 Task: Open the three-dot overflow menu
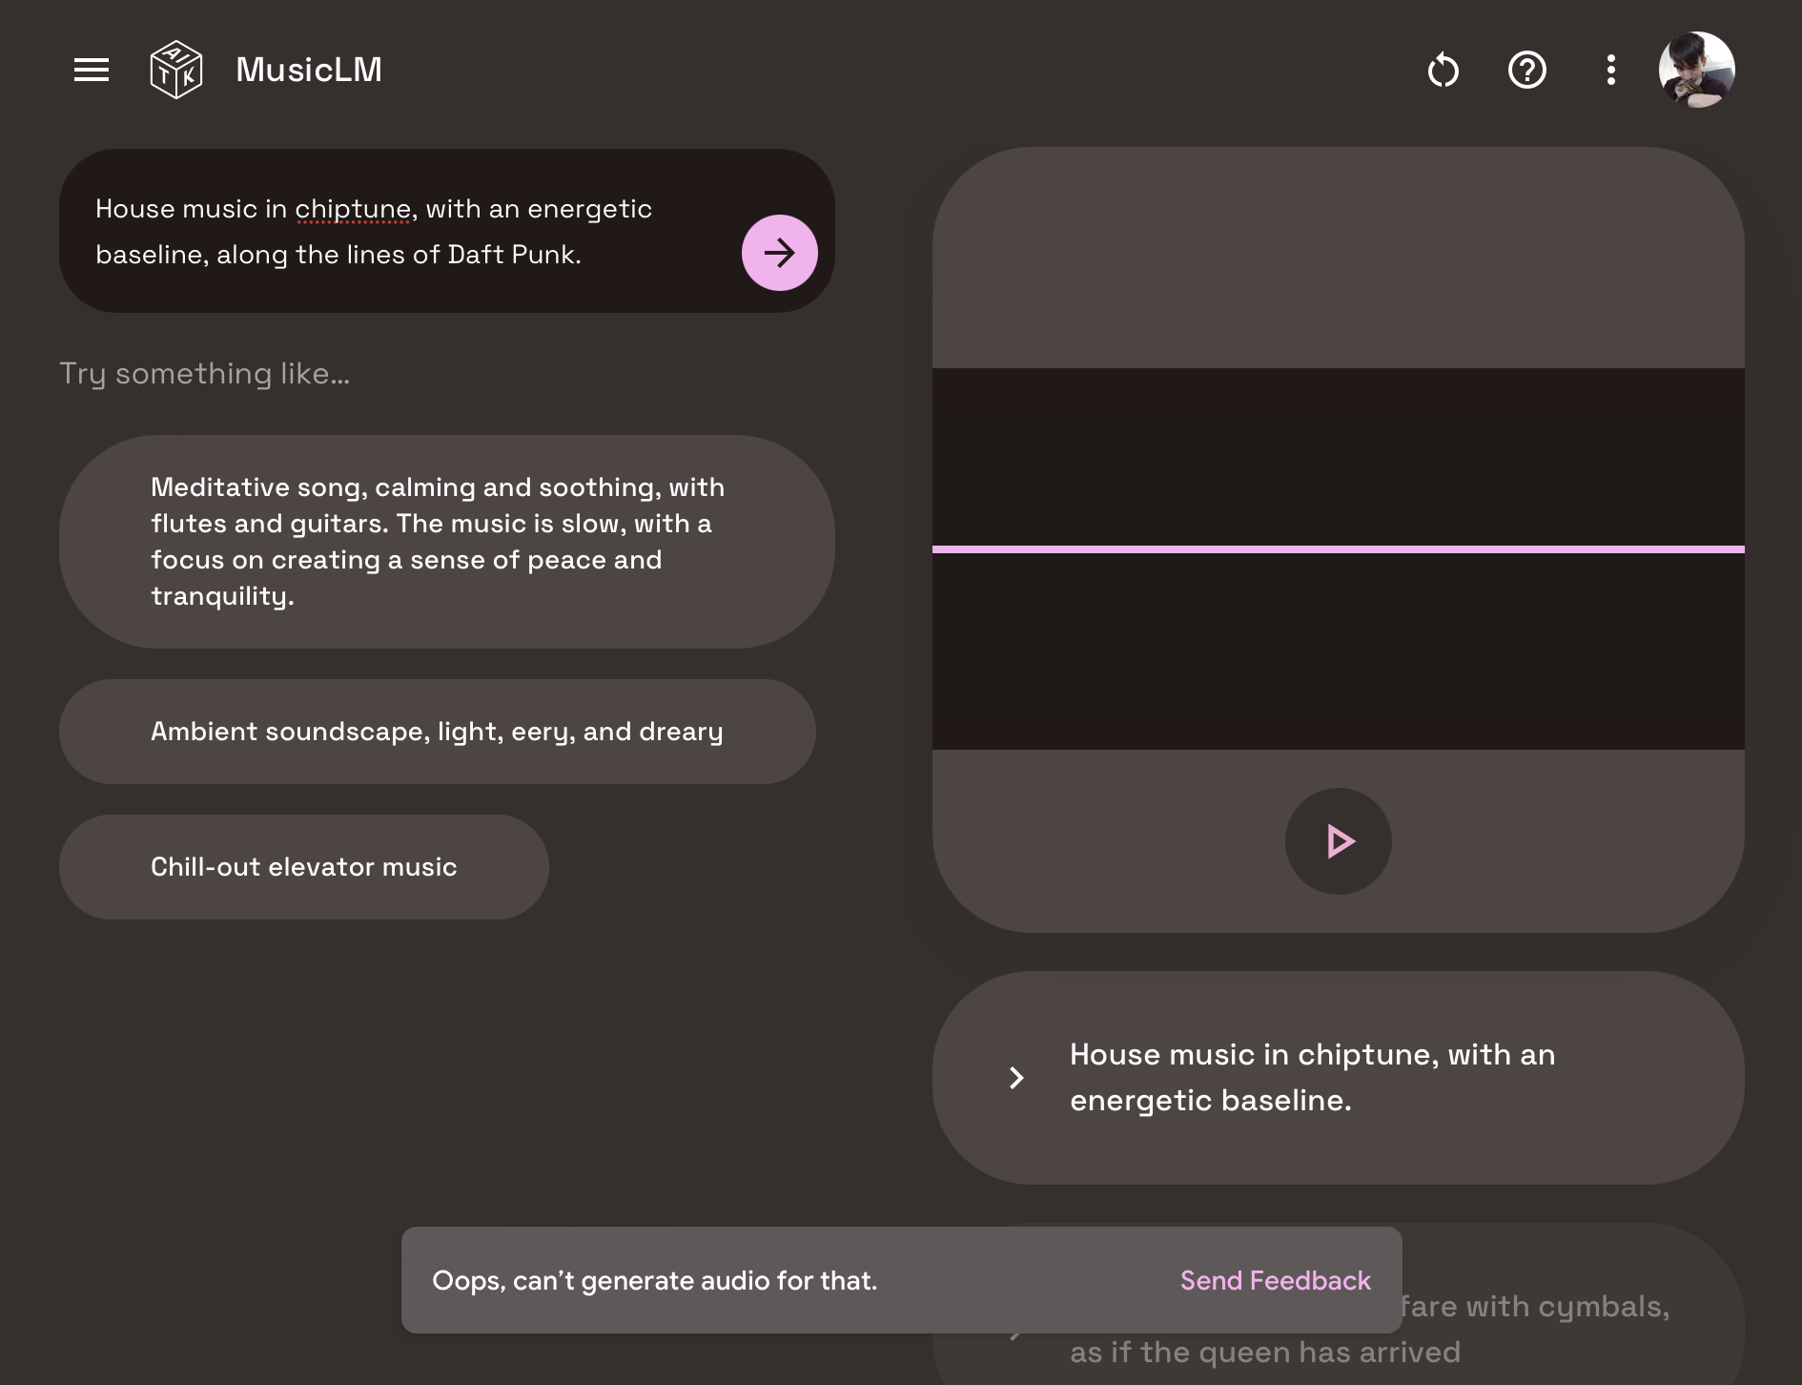tap(1609, 70)
